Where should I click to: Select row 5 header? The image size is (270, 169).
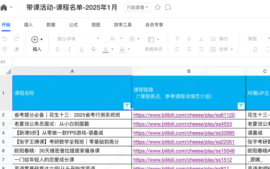point(6,142)
